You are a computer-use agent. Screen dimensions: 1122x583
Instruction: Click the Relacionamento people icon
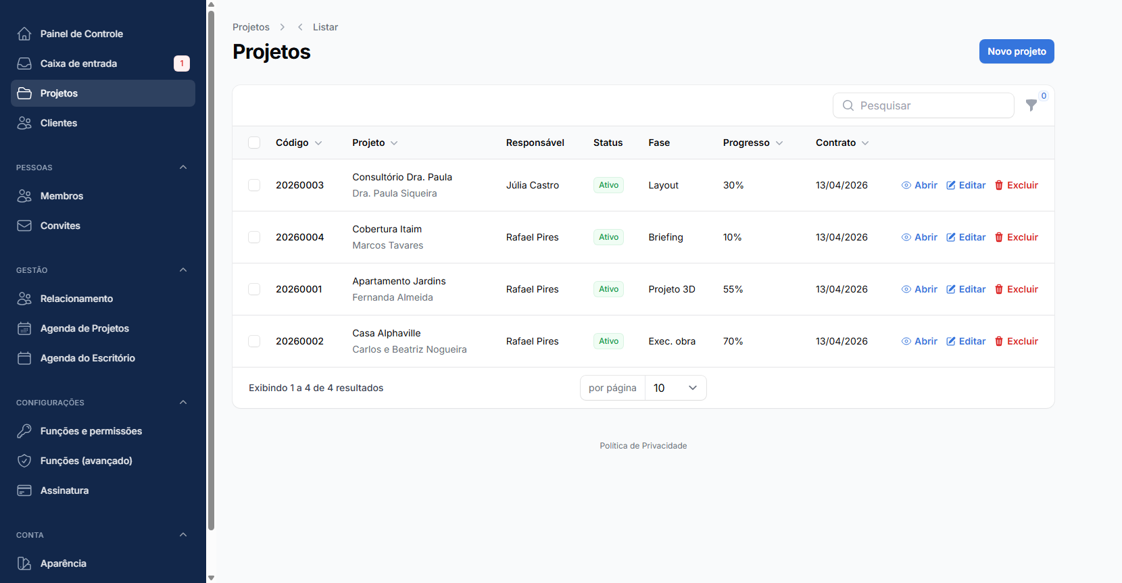click(x=24, y=299)
